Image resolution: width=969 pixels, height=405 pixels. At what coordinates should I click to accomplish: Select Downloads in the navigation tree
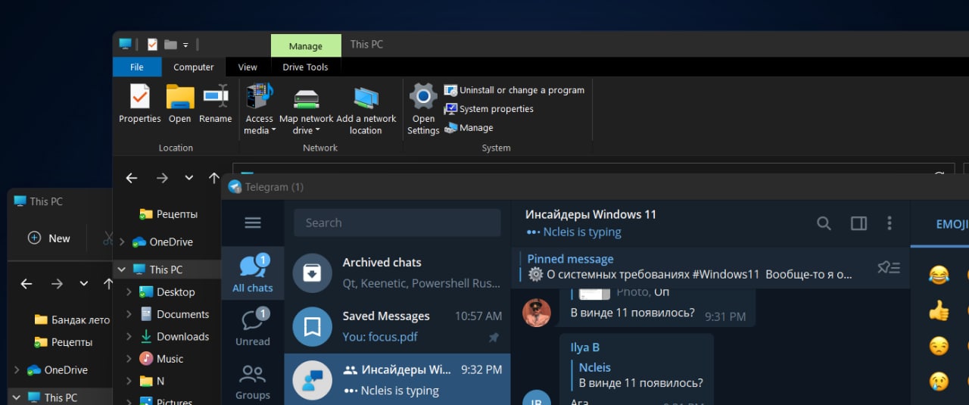pos(174,337)
